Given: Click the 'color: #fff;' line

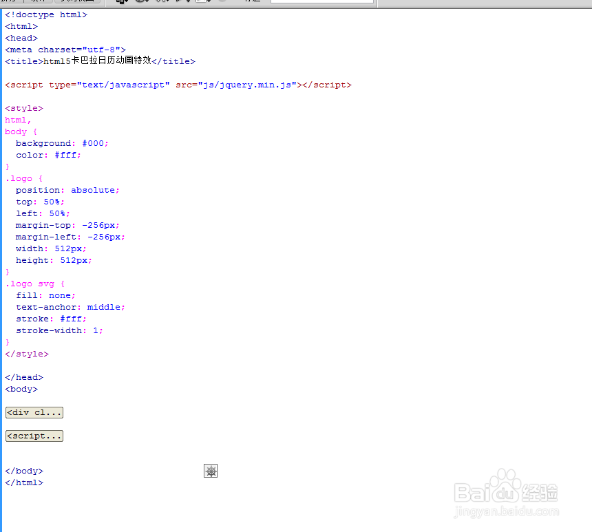Looking at the screenshot, I should [48, 155].
